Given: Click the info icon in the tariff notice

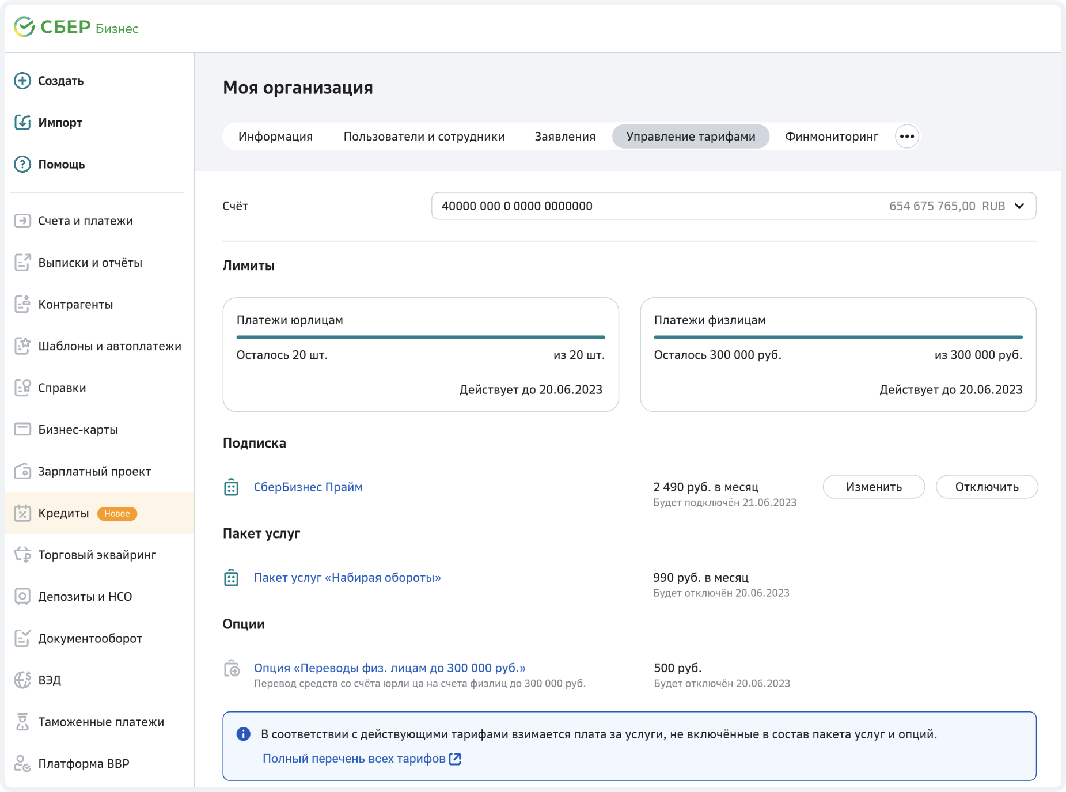Looking at the screenshot, I should 244,734.
